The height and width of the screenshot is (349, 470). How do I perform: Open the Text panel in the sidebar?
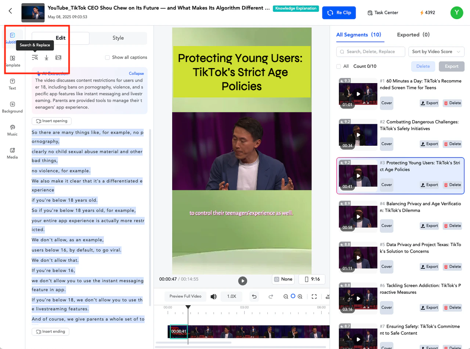click(12, 84)
